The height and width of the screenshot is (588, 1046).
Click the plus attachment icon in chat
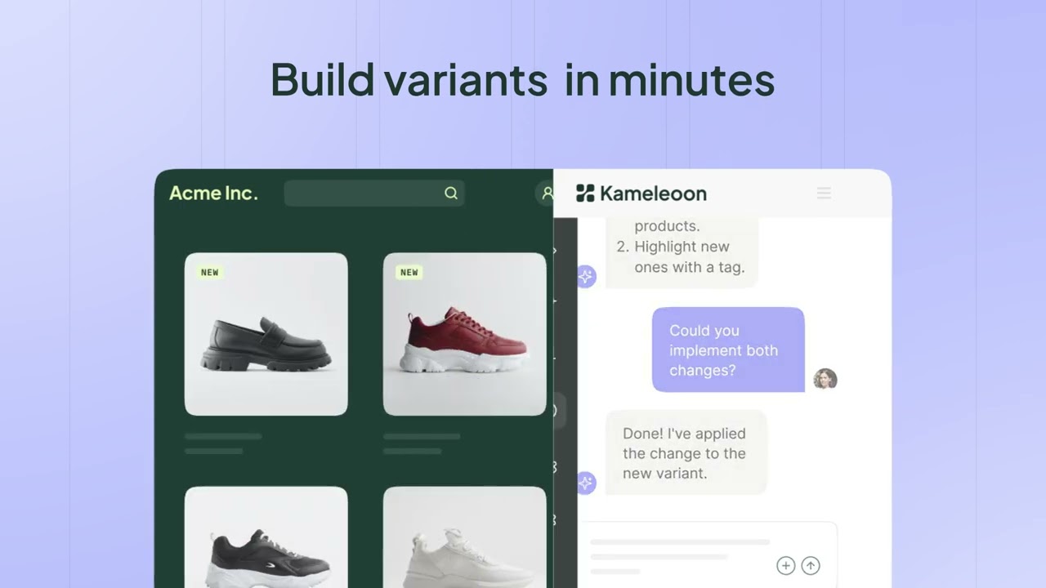point(785,565)
